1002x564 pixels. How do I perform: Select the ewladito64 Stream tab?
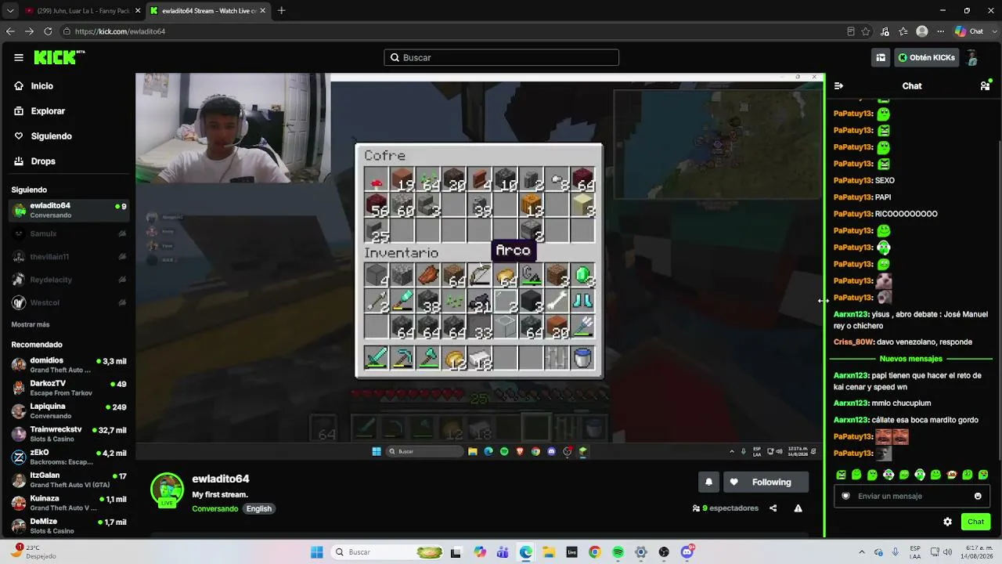click(x=207, y=10)
